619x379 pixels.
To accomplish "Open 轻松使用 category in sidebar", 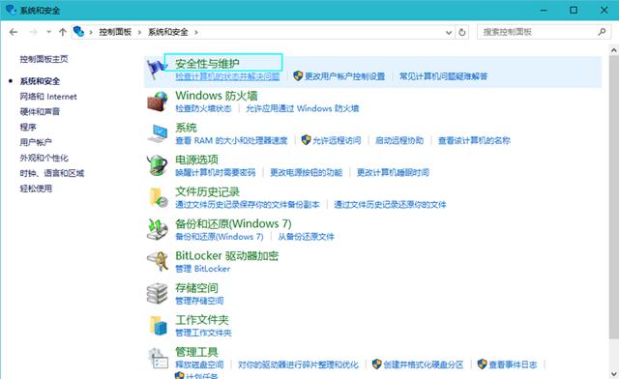I will (x=36, y=189).
